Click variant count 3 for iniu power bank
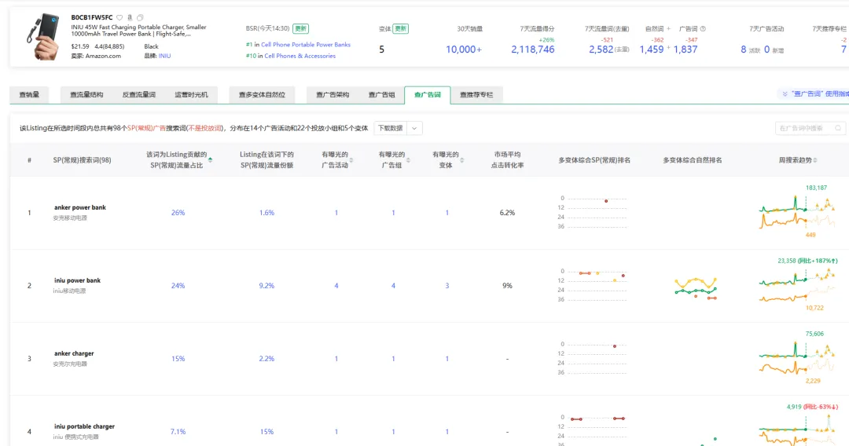Image resolution: width=849 pixels, height=446 pixels. (447, 286)
